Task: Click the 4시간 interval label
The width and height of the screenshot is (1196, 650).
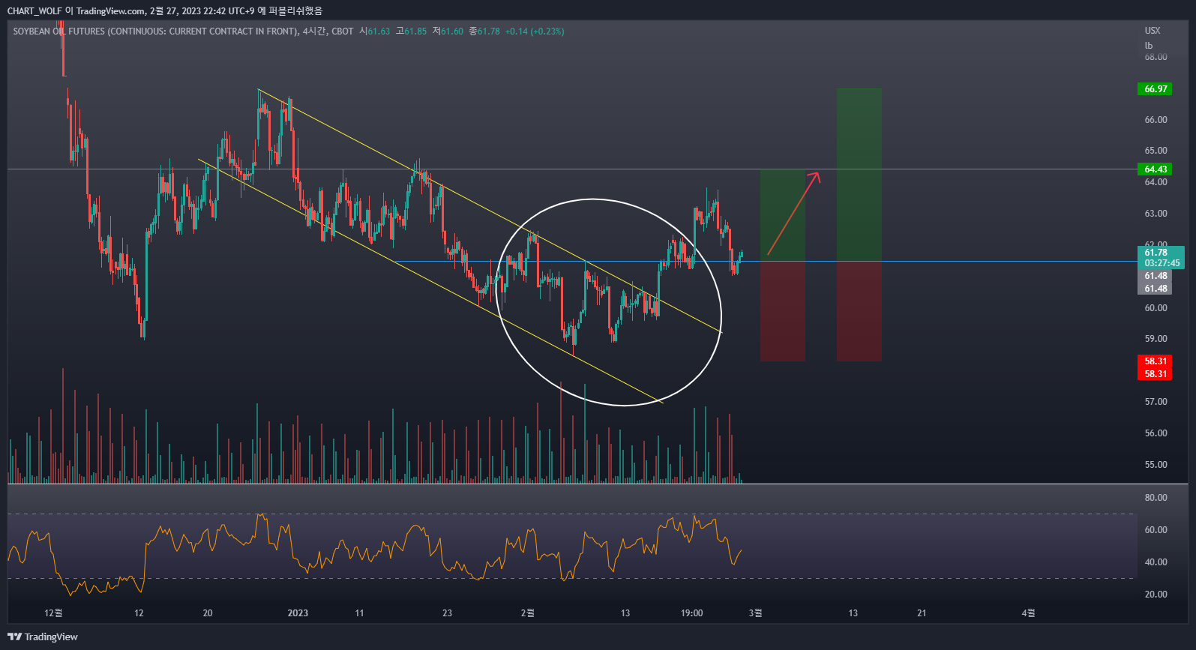Action: 314,31
